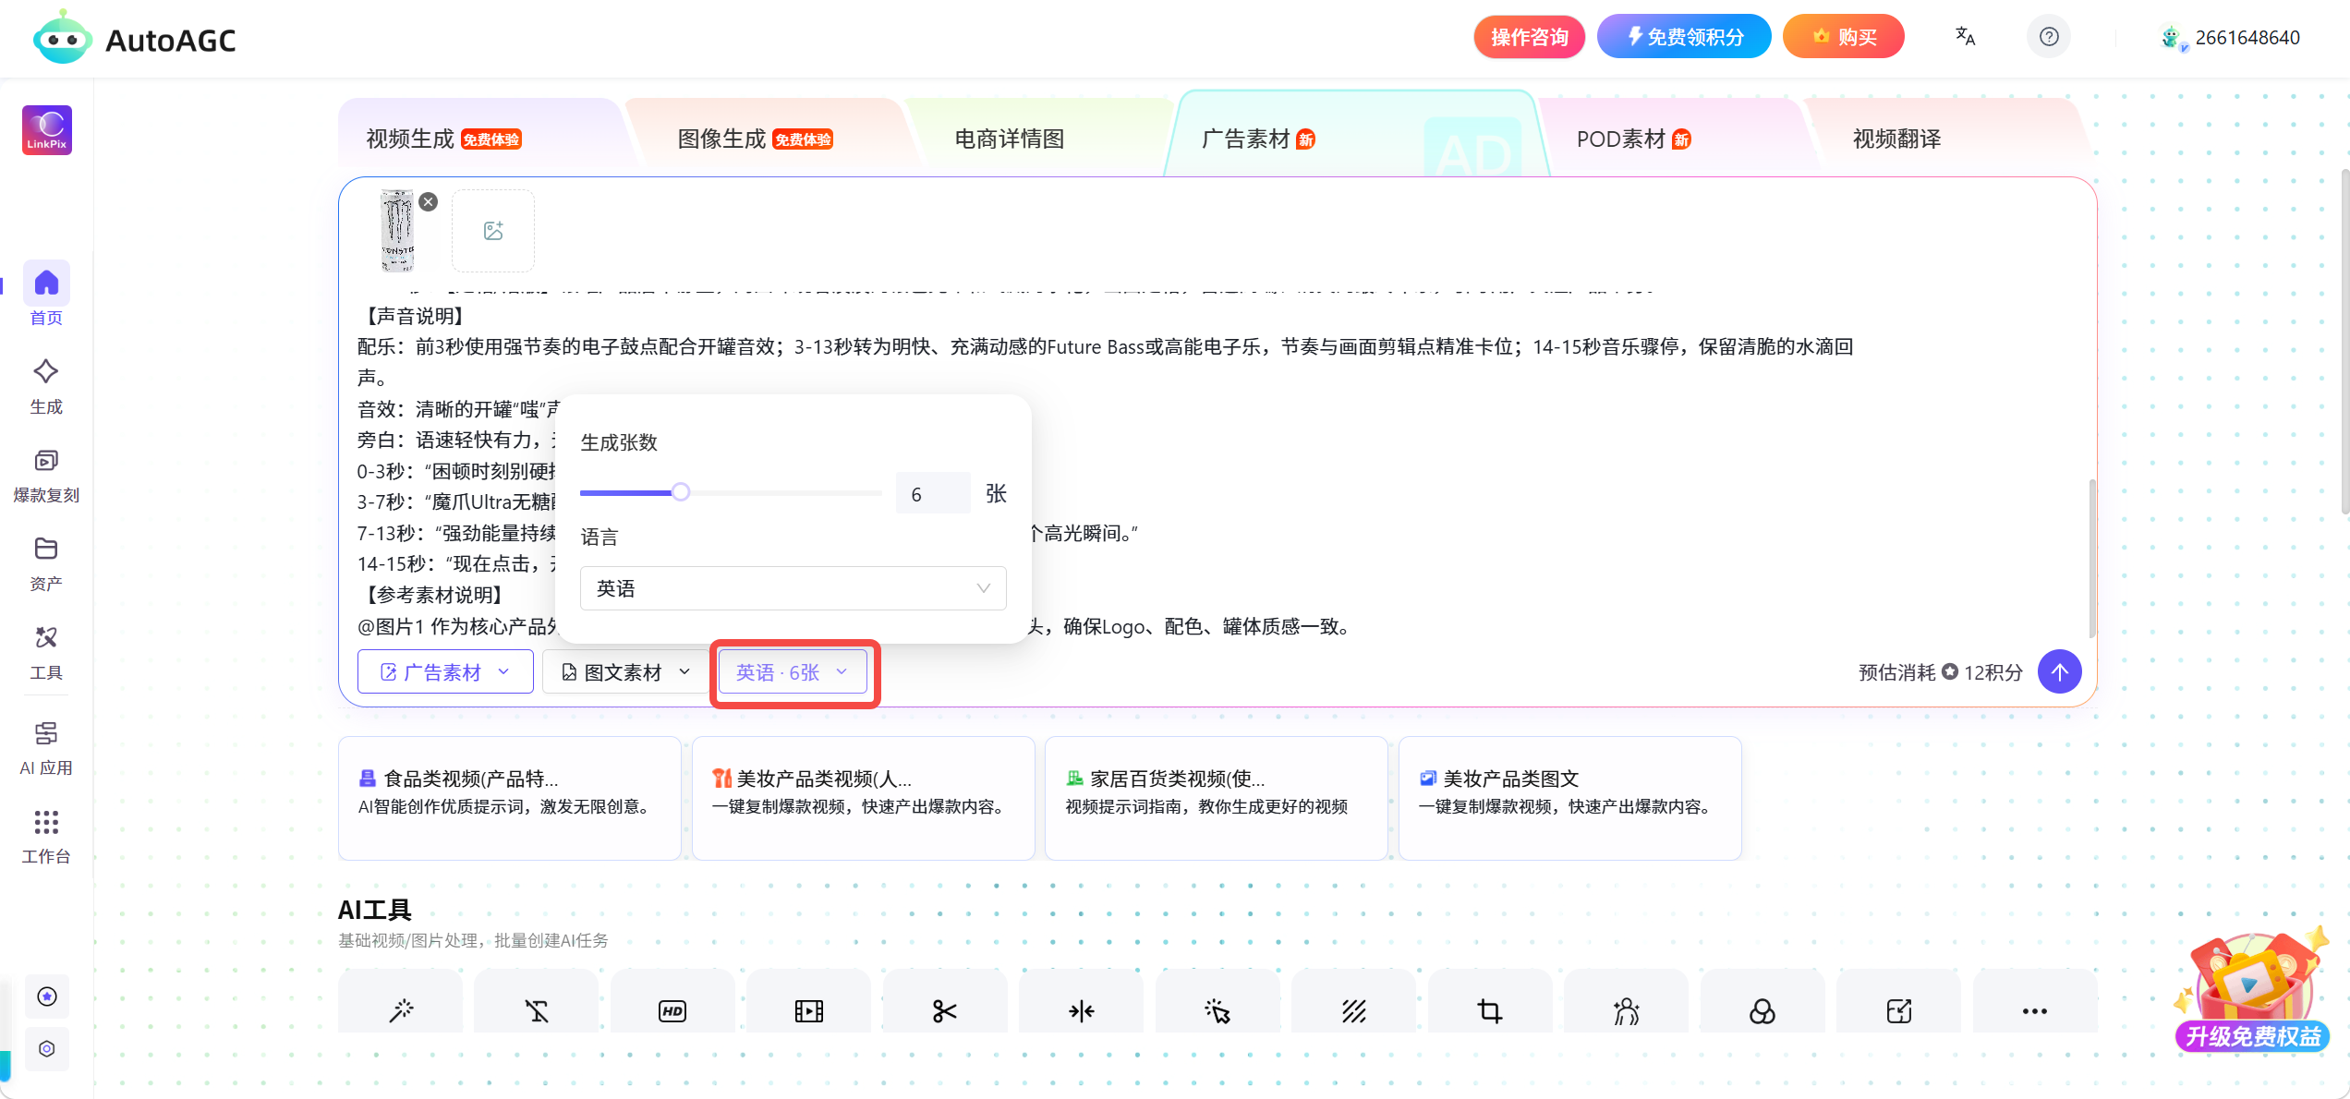
Task: Open 生成 section in sidebar
Action: [46, 386]
